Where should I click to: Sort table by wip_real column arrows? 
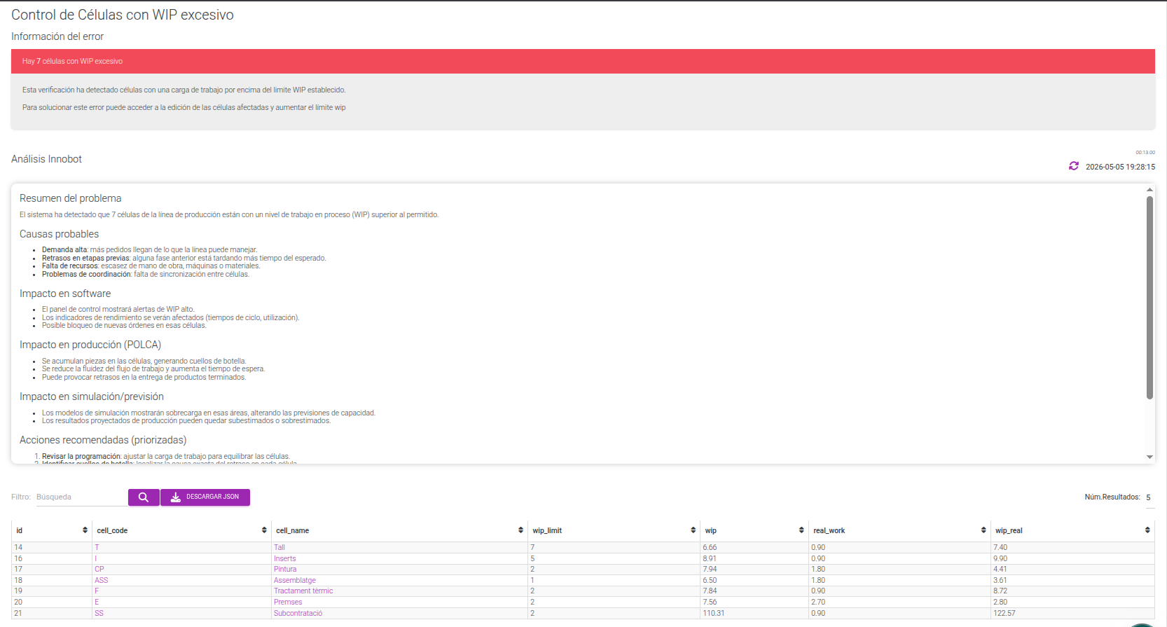1147,530
